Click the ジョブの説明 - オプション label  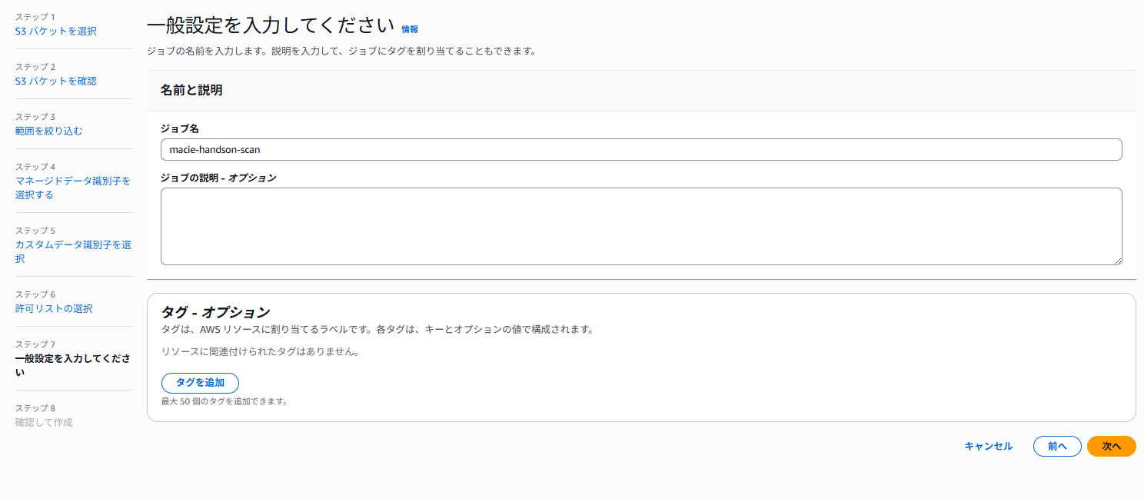click(218, 178)
